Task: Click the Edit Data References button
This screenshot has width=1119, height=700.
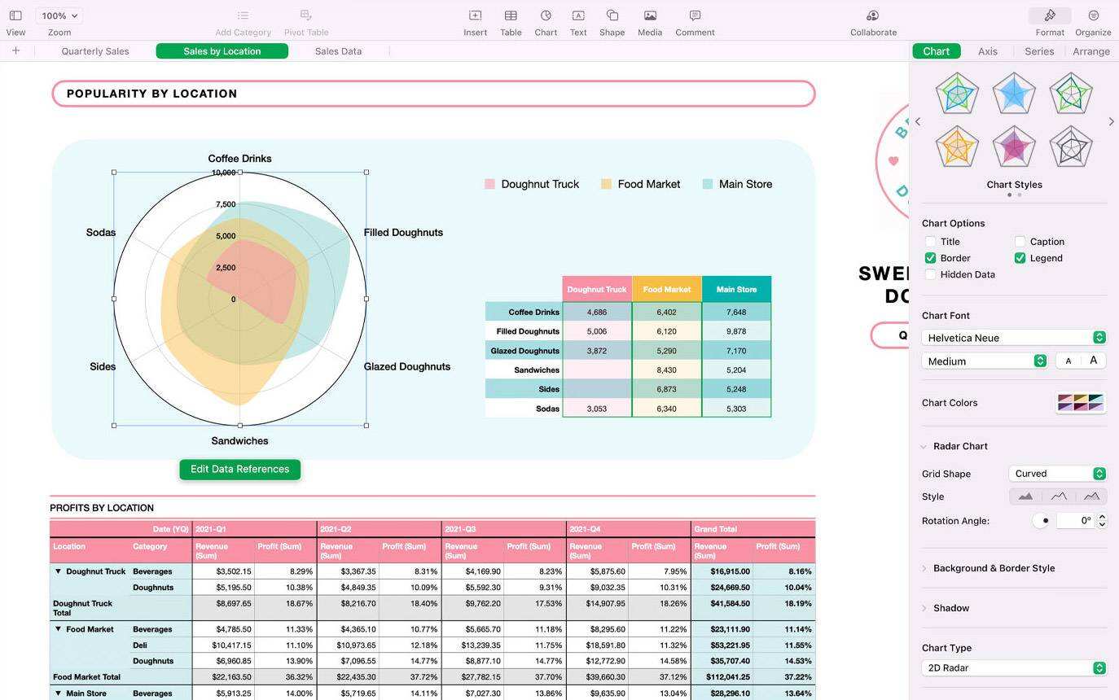Action: pyautogui.click(x=239, y=470)
